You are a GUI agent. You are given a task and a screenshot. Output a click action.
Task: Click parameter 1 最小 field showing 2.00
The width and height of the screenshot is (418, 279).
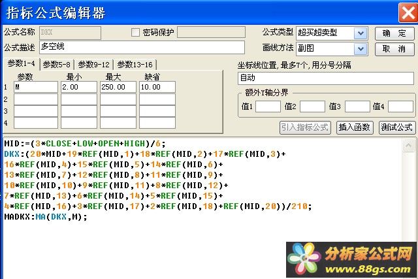(79, 87)
